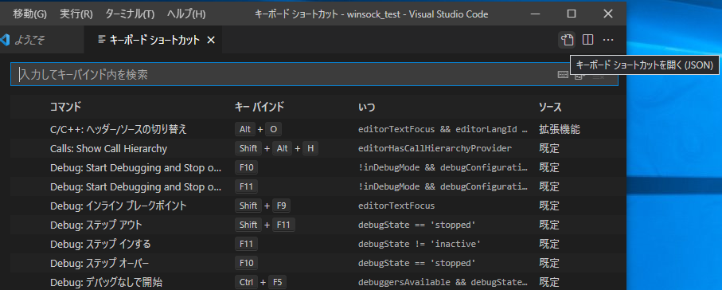The image size is (722, 290).
Task: Switch to the ようこそ tab
Action: click(x=25, y=40)
